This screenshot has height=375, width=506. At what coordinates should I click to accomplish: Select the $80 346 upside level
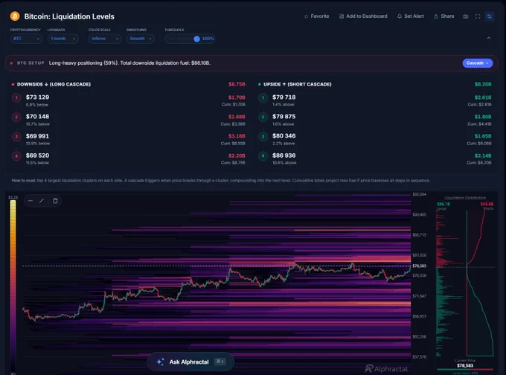click(284, 136)
